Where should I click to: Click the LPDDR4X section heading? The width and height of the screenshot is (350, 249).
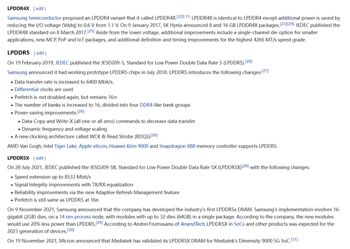click(x=18, y=9)
